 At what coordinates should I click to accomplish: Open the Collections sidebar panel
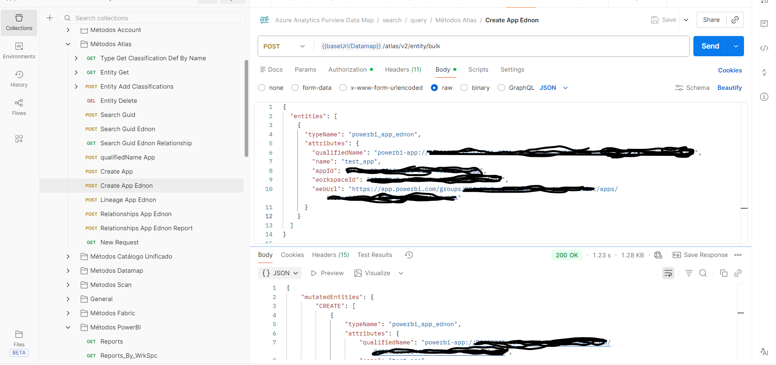point(19,23)
